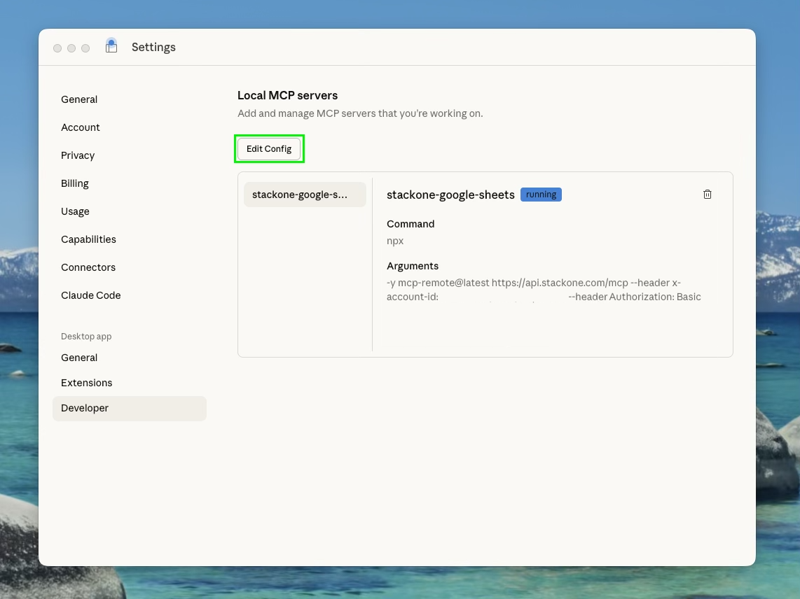Click the running status badge
Image resolution: width=800 pixels, height=599 pixels.
tap(540, 194)
